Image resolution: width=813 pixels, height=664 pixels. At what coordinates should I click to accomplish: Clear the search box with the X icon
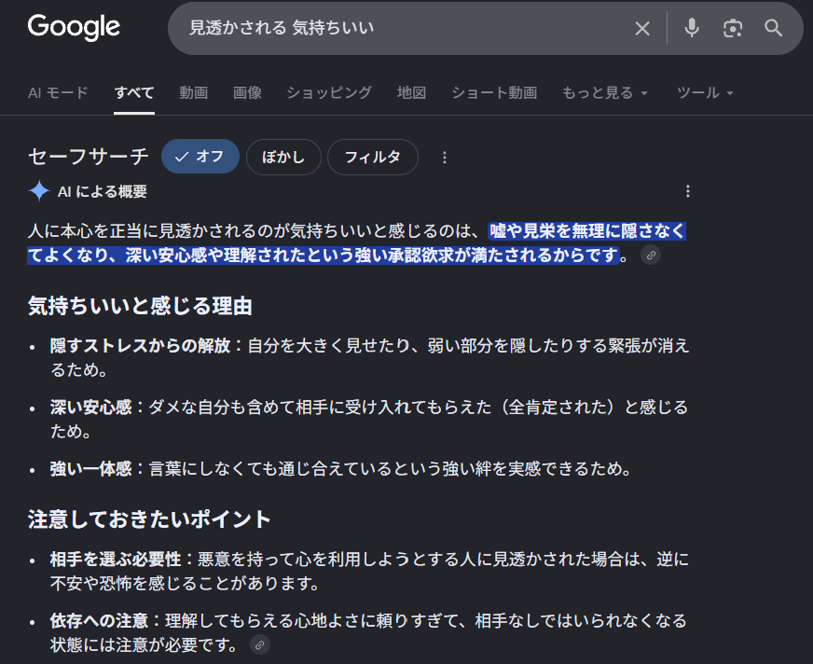[641, 28]
